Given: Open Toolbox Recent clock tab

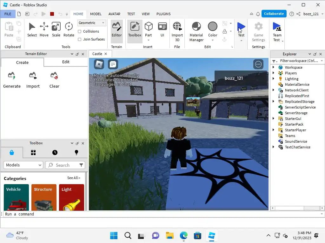Looking at the screenshot, I should pos(55,153).
